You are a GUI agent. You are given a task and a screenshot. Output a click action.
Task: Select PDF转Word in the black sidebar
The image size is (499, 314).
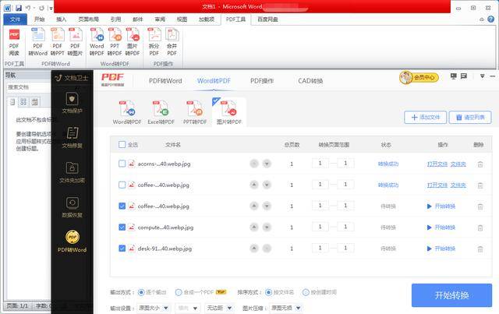pos(73,242)
